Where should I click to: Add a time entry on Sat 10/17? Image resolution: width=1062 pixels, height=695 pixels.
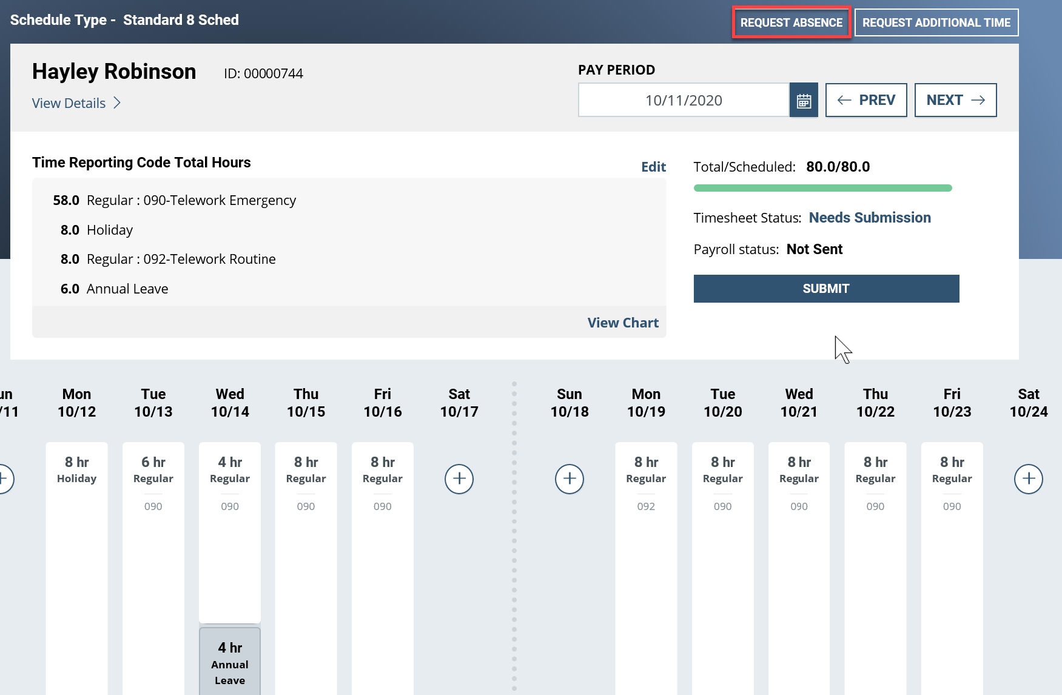[459, 479]
